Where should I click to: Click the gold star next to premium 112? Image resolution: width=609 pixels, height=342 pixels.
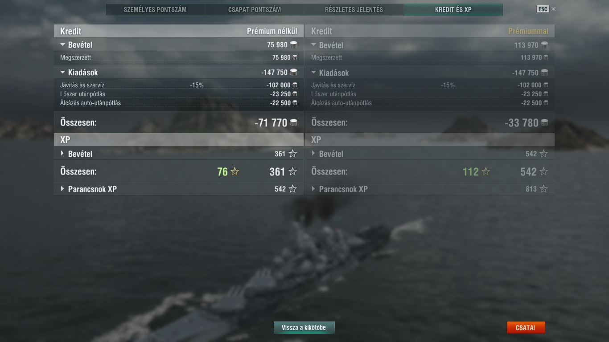click(486, 171)
